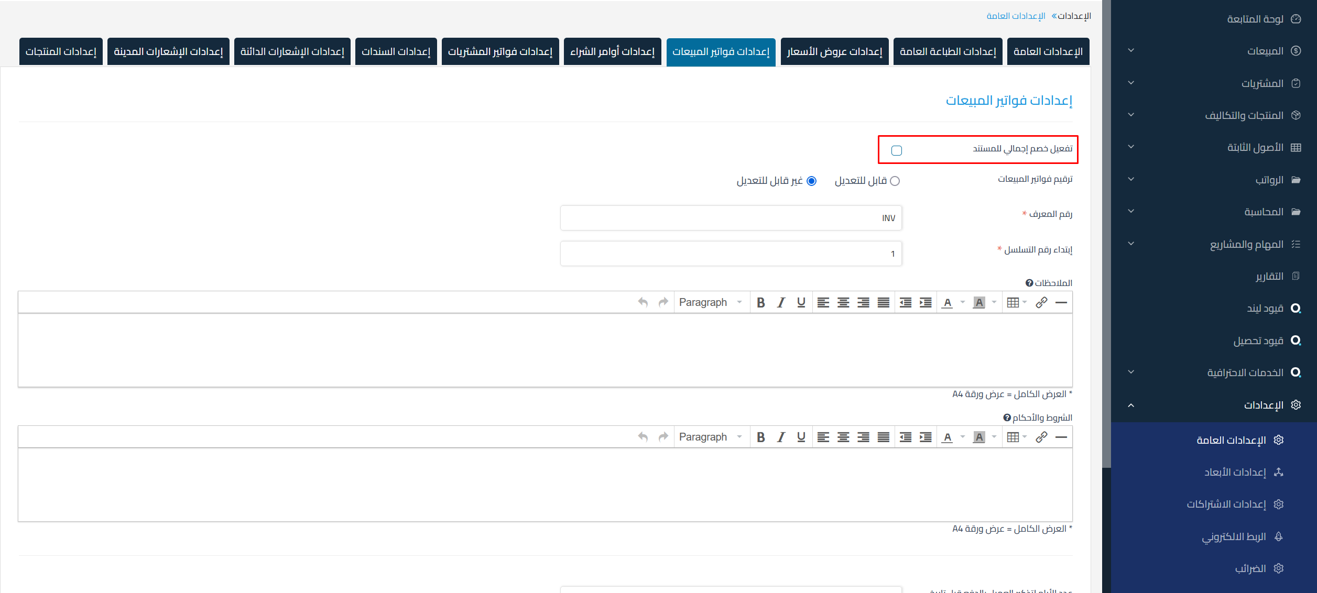This screenshot has width=1317, height=593.
Task: Click the help icon beside الشروط والأحكام
Action: click(x=1007, y=418)
